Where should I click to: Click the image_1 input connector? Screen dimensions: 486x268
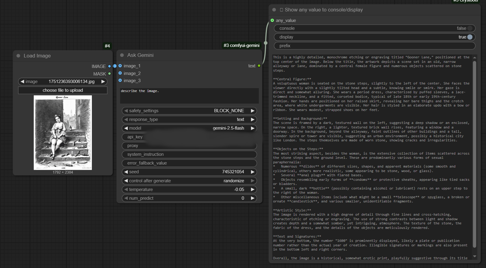[120, 66]
